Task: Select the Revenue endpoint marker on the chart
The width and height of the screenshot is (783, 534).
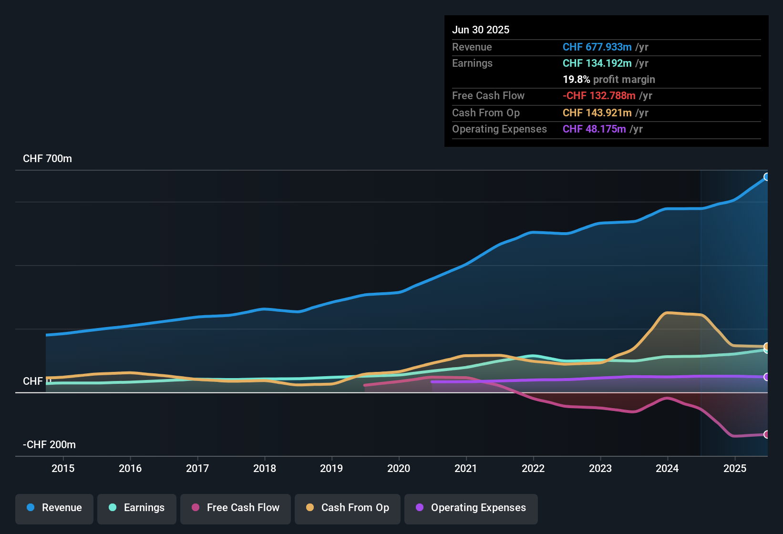Action: tap(767, 177)
